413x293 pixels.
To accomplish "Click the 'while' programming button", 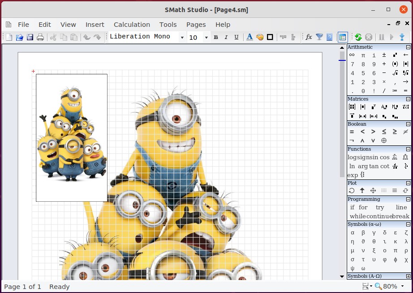I will click(x=358, y=216).
